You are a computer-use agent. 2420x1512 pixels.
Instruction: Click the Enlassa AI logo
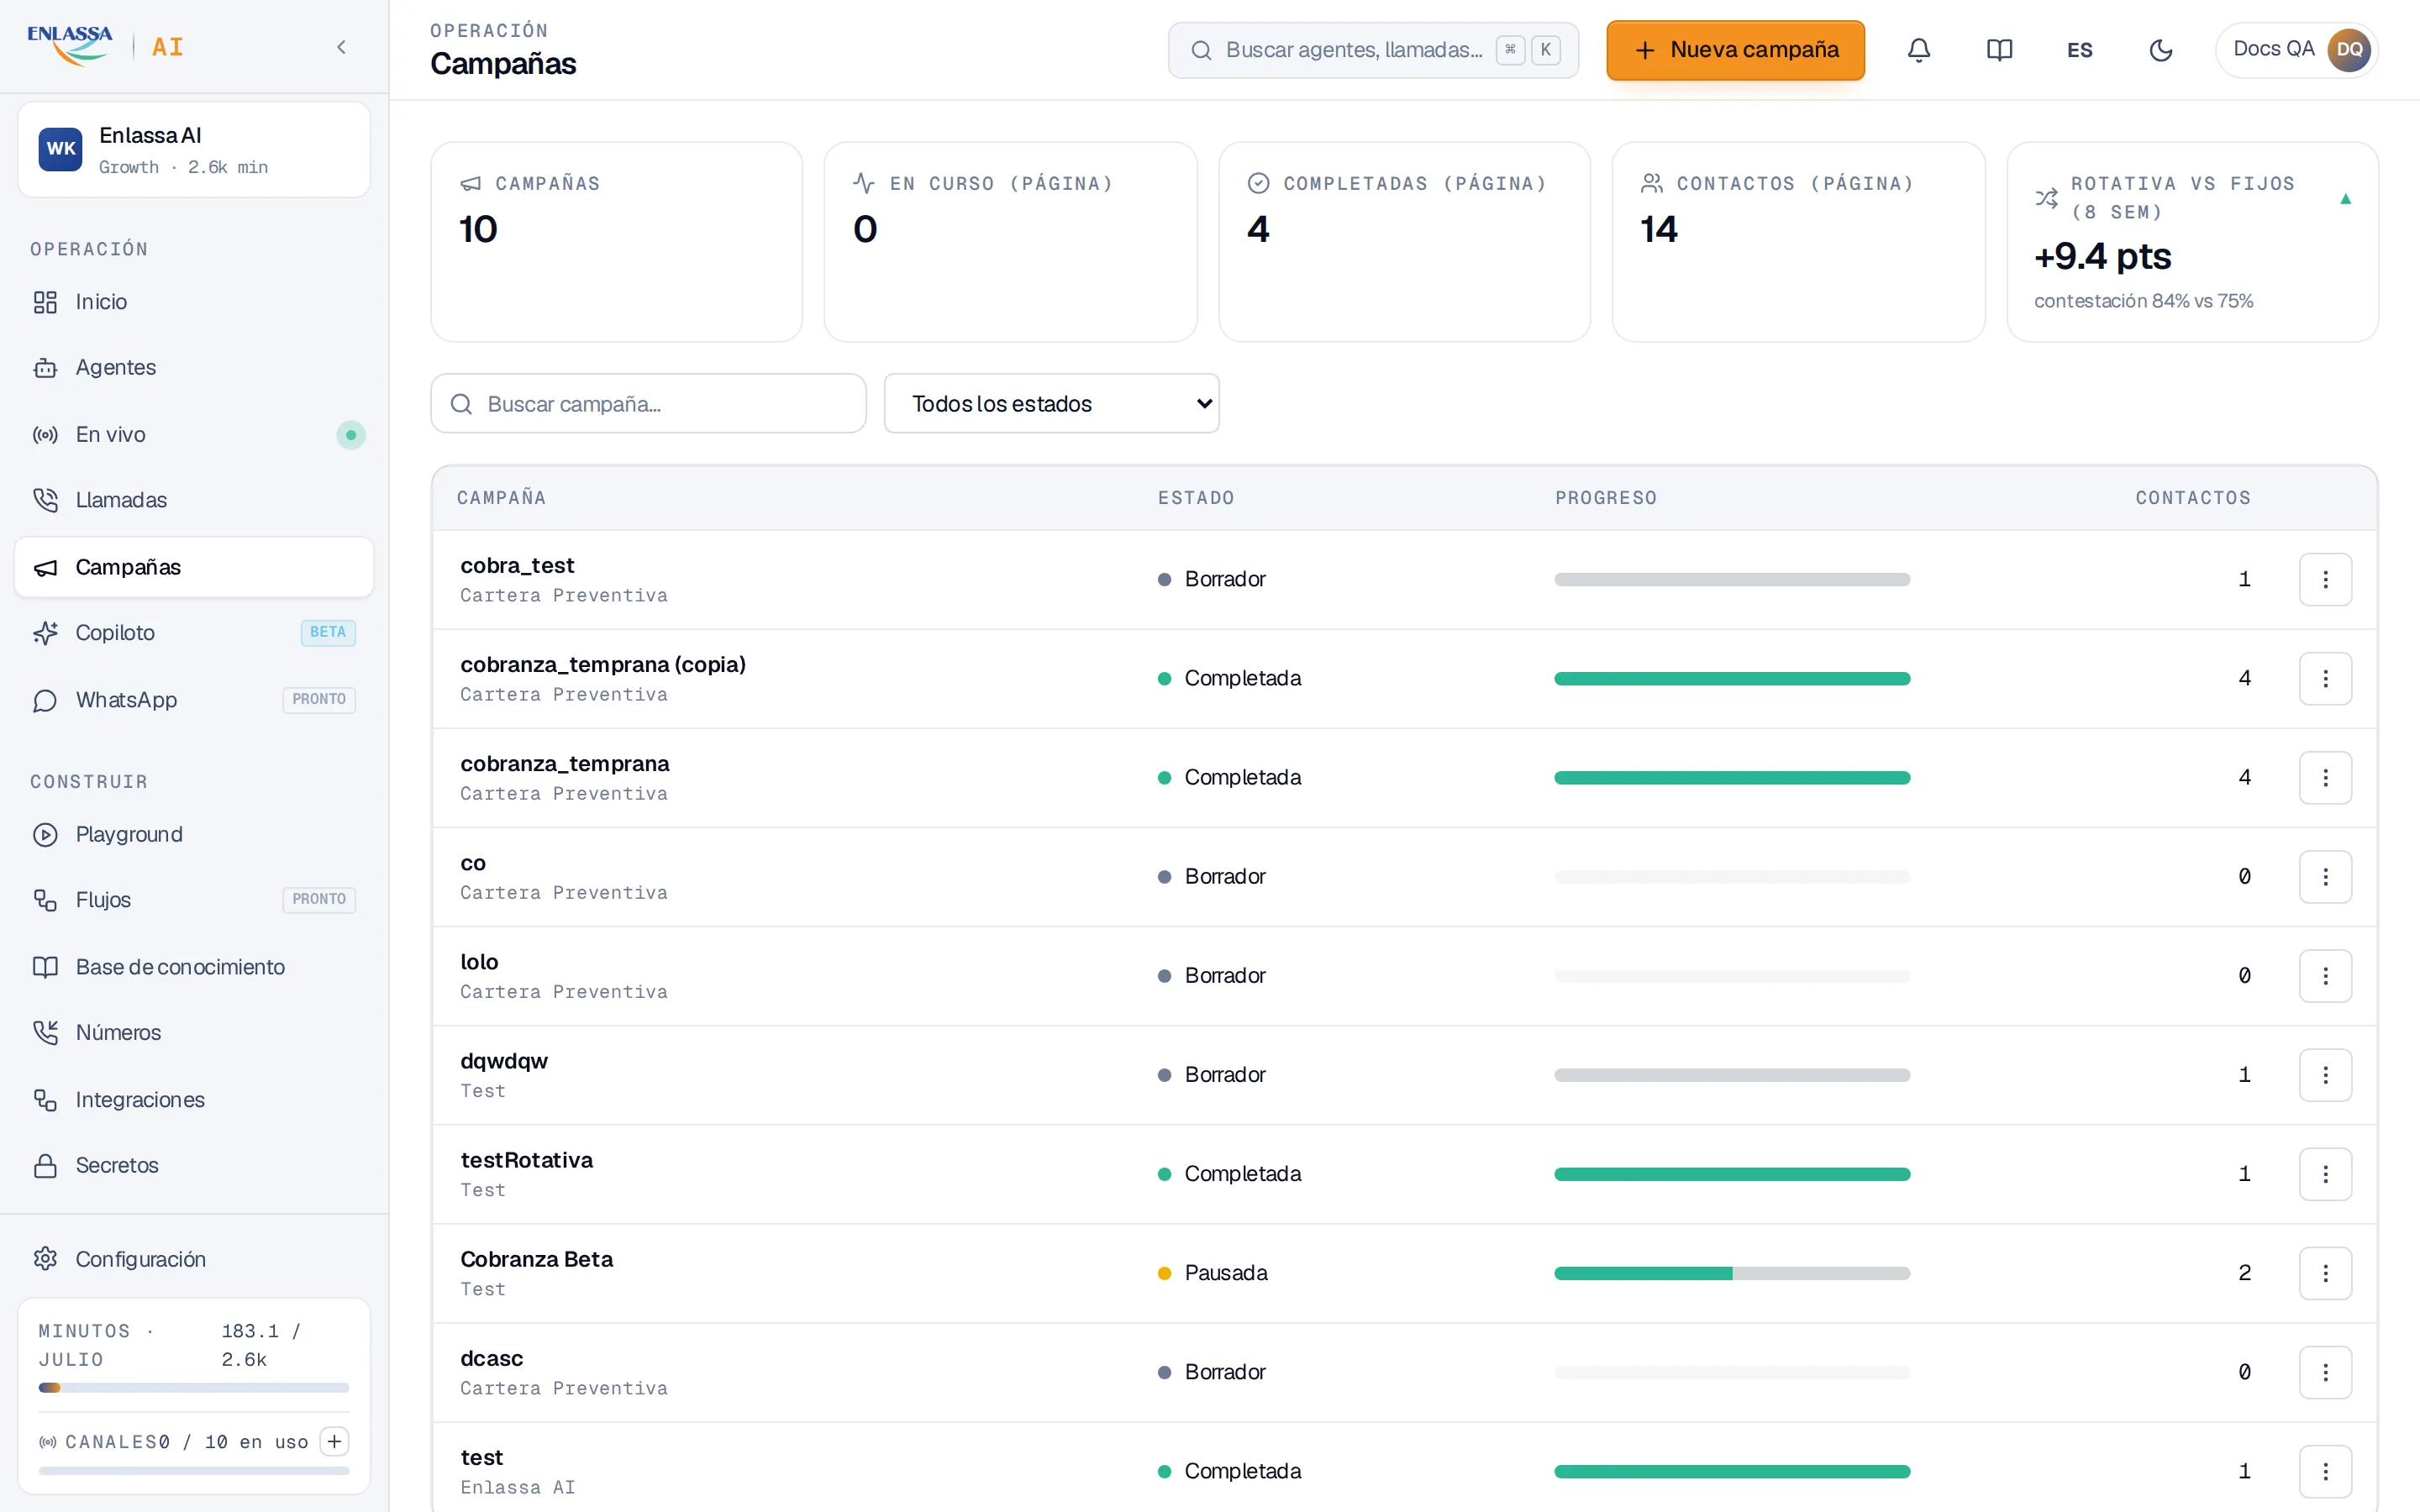(105, 47)
